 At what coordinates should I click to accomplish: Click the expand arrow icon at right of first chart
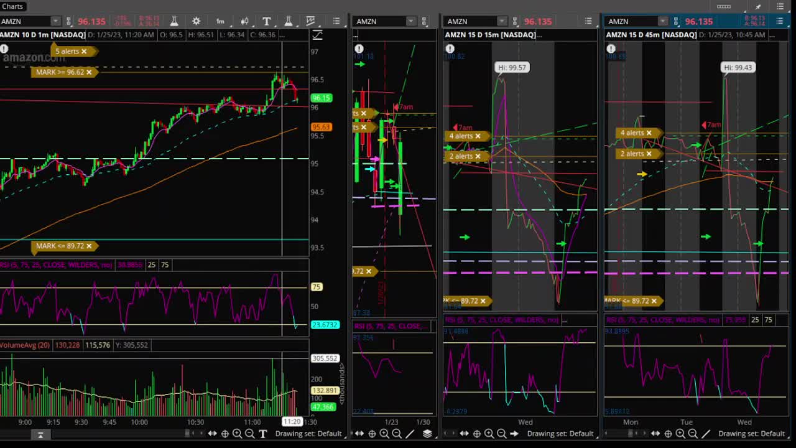coord(317,35)
